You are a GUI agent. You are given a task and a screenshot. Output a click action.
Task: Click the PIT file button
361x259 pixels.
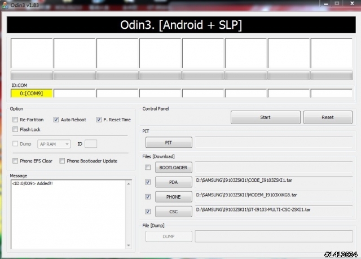tap(169, 143)
